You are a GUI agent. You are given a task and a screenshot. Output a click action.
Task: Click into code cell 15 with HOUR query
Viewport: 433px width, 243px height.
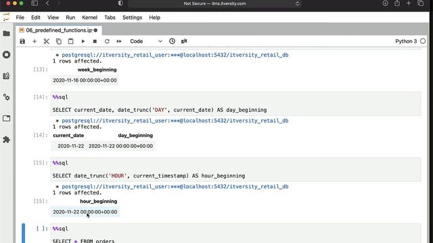pos(236,169)
